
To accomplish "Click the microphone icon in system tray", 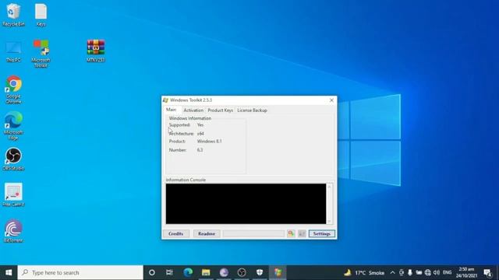I will click(410, 273).
